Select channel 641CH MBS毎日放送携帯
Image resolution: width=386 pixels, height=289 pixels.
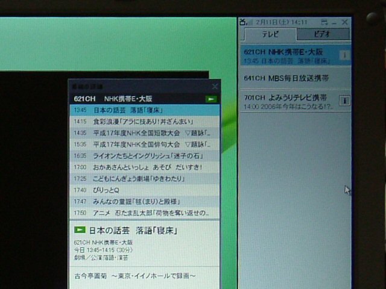click(x=286, y=78)
